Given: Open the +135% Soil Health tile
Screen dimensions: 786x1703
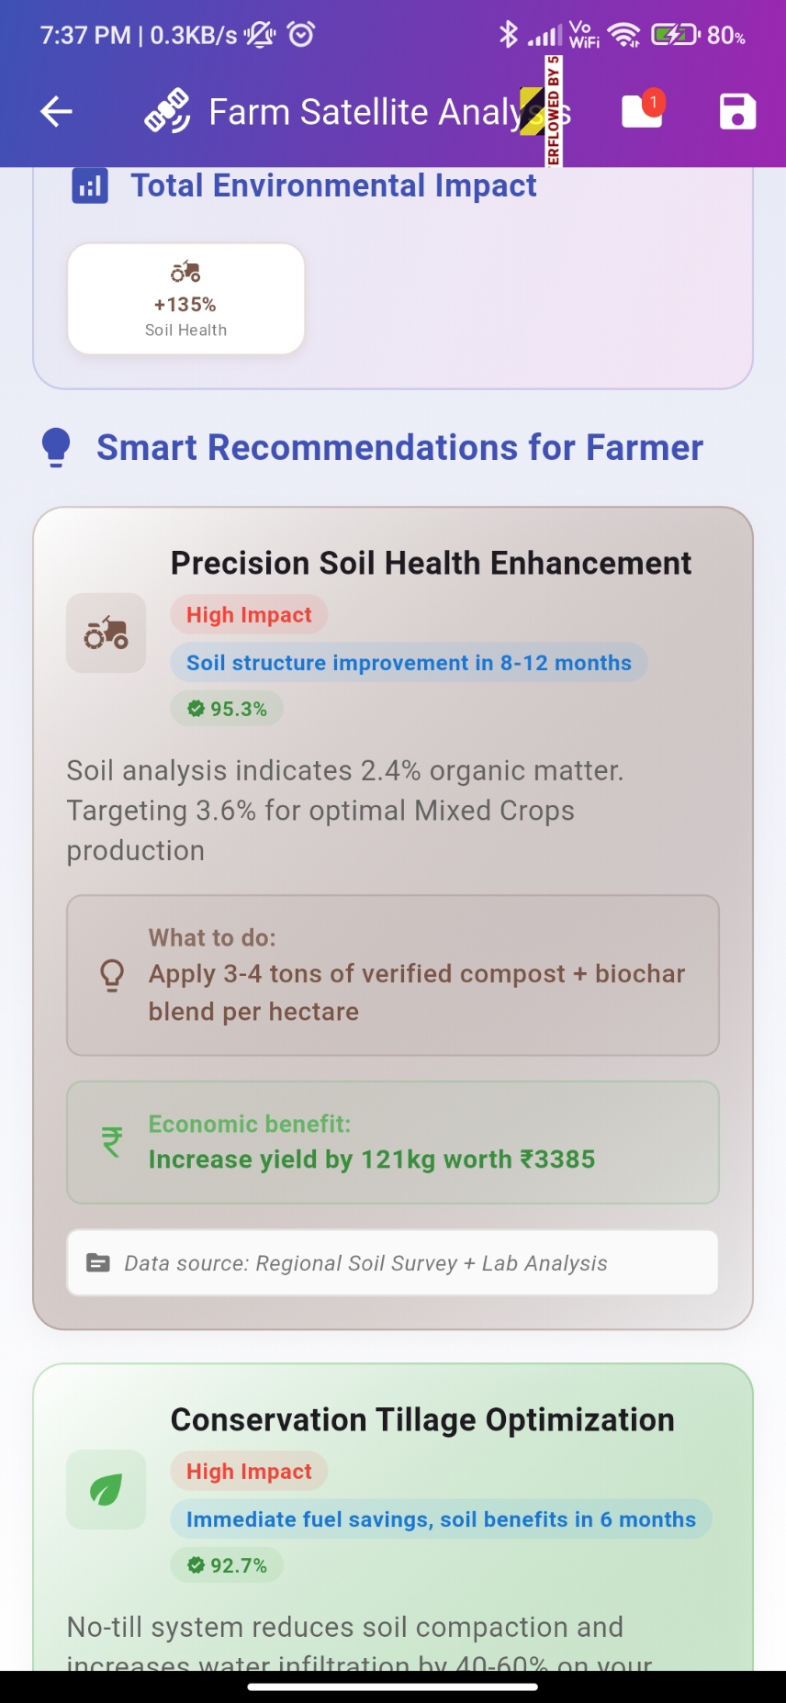Looking at the screenshot, I should [x=185, y=298].
